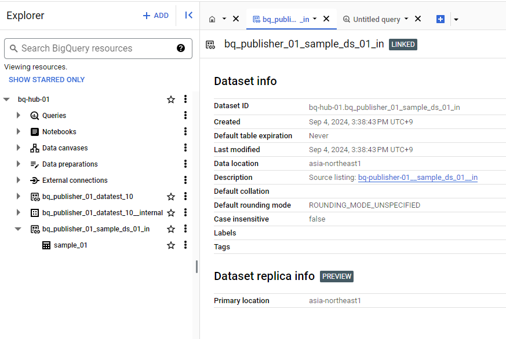
Task: Click the ADD button in Explorer
Action: pyautogui.click(x=156, y=16)
